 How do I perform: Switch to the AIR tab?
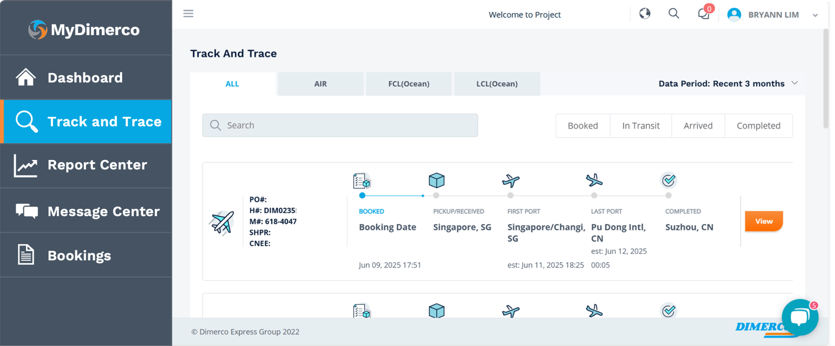(320, 84)
